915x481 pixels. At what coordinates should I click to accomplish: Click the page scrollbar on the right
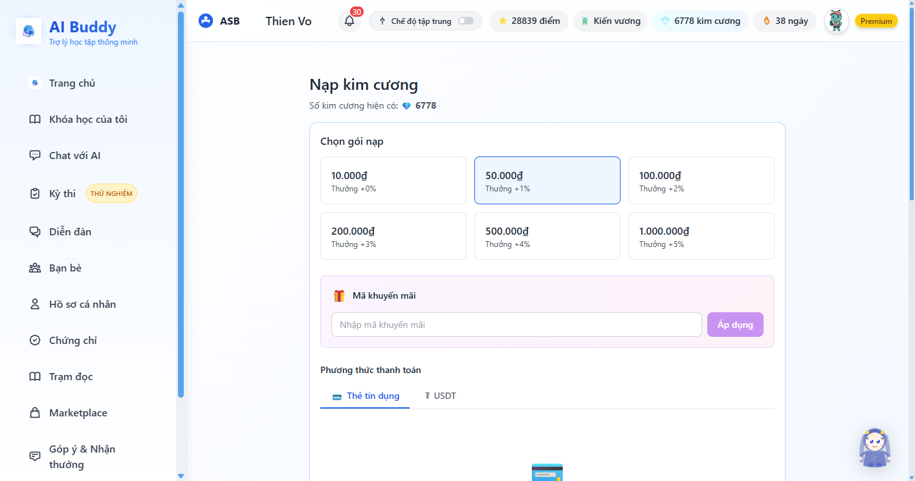click(x=912, y=103)
